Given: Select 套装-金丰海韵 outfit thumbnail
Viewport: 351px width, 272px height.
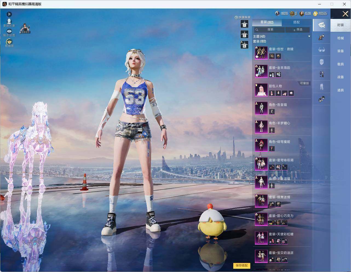Looking at the screenshot, I should pos(261,71).
